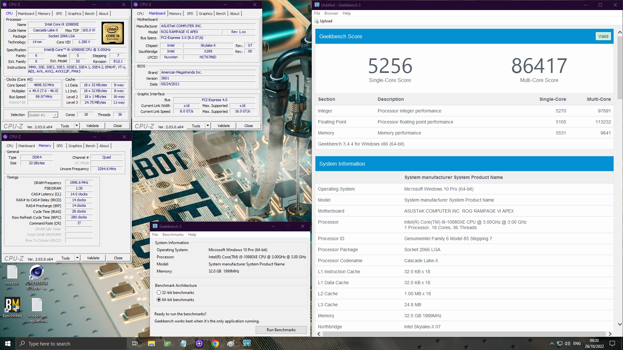Image resolution: width=623 pixels, height=350 pixels.
Task: Click the Processor Codename Cascade Lake-X value
Action: click(421, 261)
